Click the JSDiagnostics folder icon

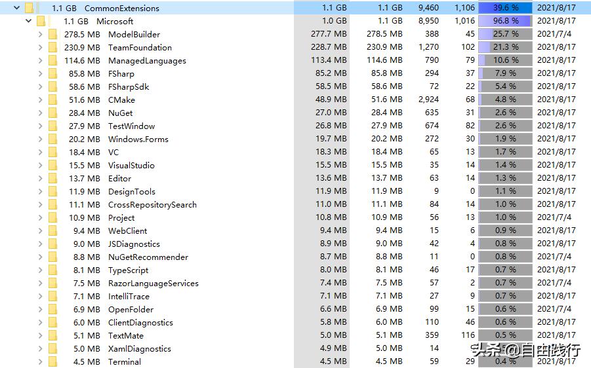click(x=52, y=244)
